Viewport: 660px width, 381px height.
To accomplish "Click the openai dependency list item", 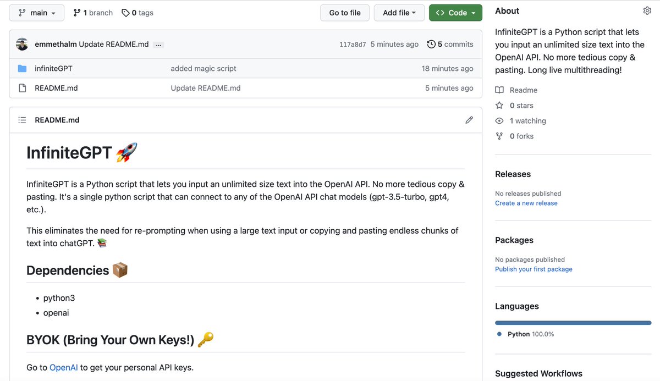I will click(56, 313).
